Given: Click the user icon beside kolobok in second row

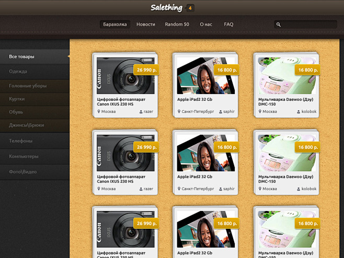Looking at the screenshot, I should pos(299,189).
